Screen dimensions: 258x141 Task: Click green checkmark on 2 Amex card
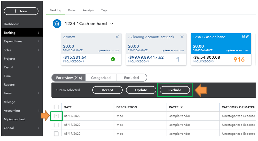coord(113,59)
